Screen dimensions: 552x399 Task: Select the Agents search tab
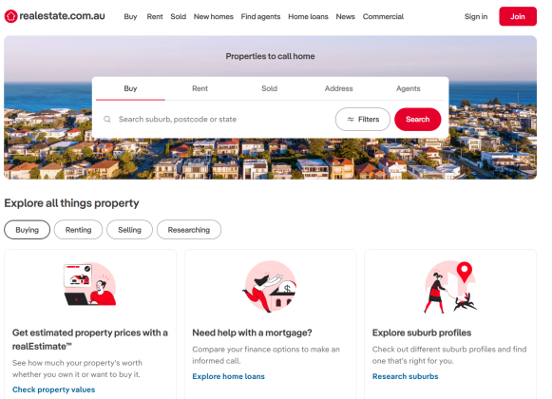click(408, 88)
